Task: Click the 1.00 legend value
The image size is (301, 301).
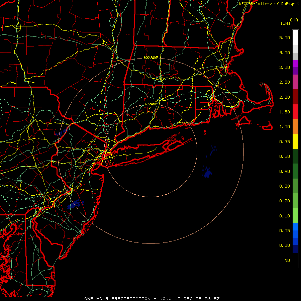Action: click(x=285, y=127)
